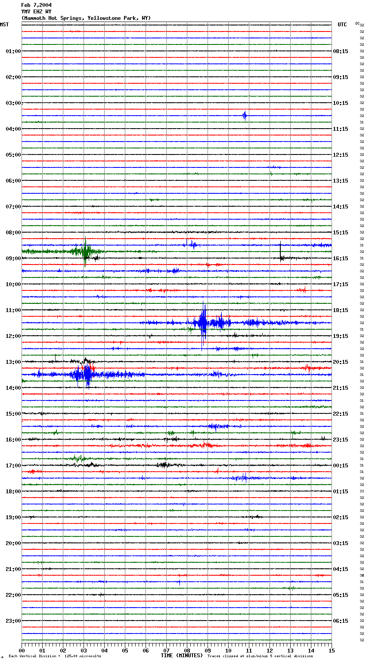Click the 22:15 UTC time label
This screenshot has height=662, width=366.
341,414
